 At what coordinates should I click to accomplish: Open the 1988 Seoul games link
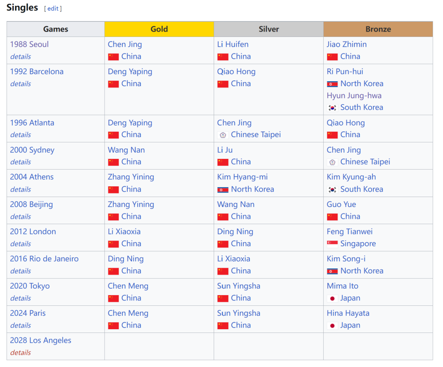click(x=30, y=44)
